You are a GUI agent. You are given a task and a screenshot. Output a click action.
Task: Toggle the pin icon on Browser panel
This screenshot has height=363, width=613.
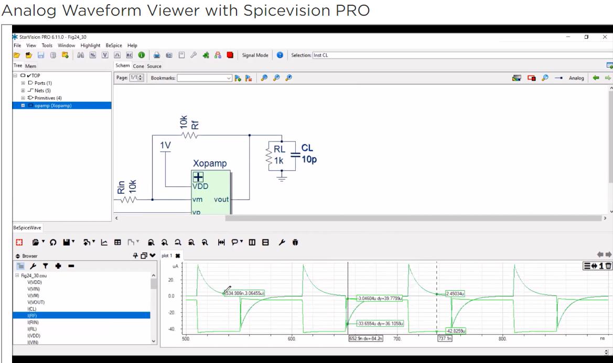135,255
